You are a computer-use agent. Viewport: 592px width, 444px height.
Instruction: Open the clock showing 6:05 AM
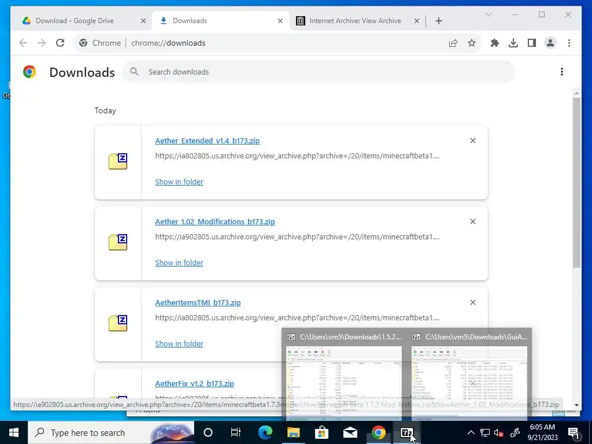click(x=542, y=432)
